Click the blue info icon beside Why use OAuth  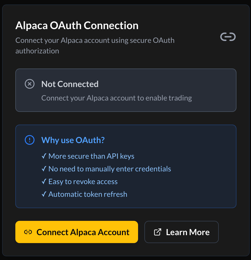pyautogui.click(x=30, y=140)
